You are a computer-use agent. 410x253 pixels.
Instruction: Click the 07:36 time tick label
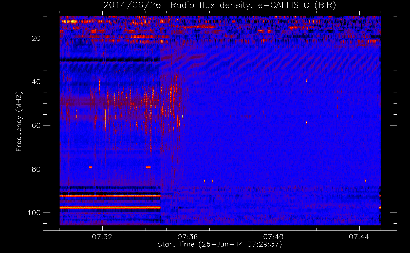coord(188,237)
